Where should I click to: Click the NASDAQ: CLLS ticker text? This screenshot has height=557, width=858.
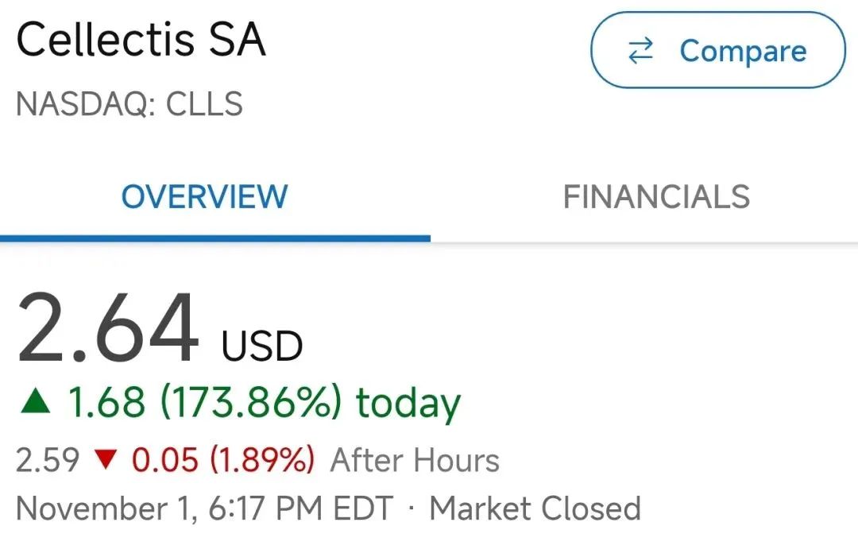[x=129, y=104]
